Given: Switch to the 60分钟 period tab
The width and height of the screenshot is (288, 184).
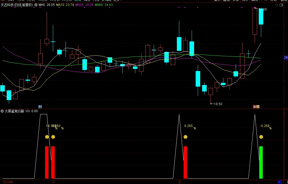Looking at the screenshot, I should pos(67,0).
